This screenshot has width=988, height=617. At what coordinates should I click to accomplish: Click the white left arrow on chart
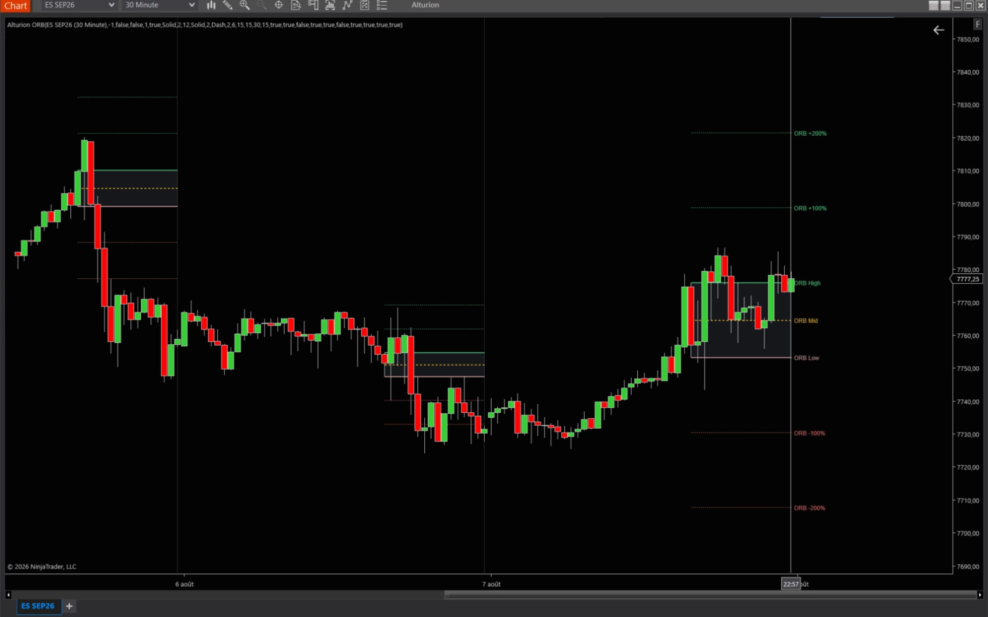pyautogui.click(x=939, y=30)
